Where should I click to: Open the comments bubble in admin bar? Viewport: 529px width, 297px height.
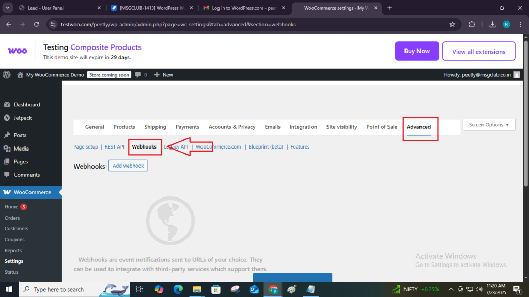click(x=137, y=75)
